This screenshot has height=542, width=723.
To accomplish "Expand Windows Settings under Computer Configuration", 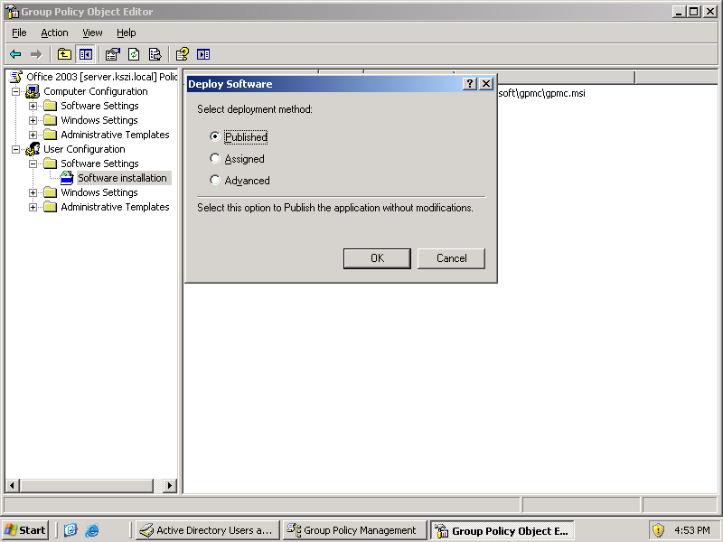I will [33, 120].
